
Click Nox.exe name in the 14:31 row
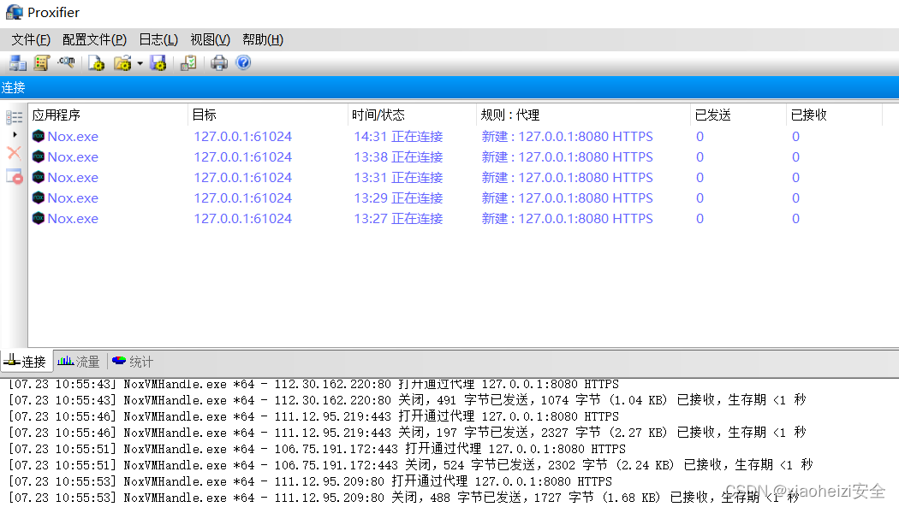[x=73, y=137]
